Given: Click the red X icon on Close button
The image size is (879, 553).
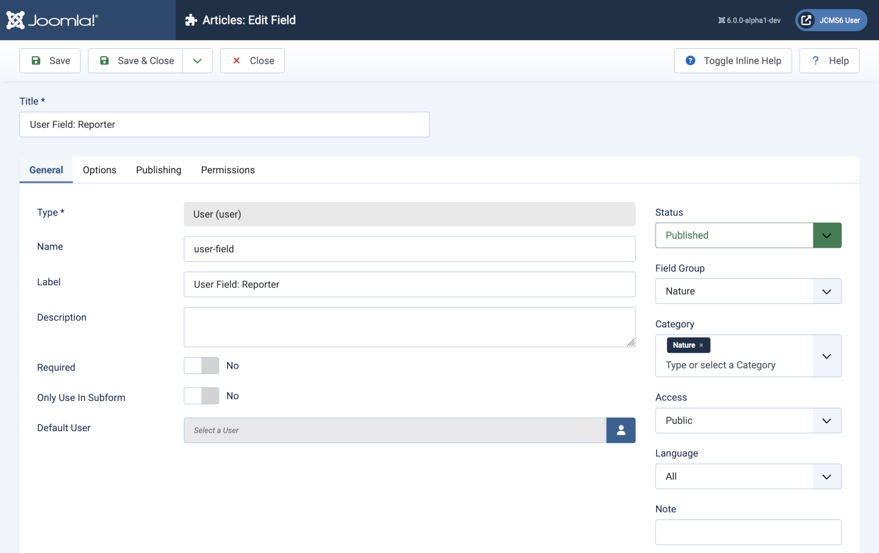Looking at the screenshot, I should (x=236, y=60).
